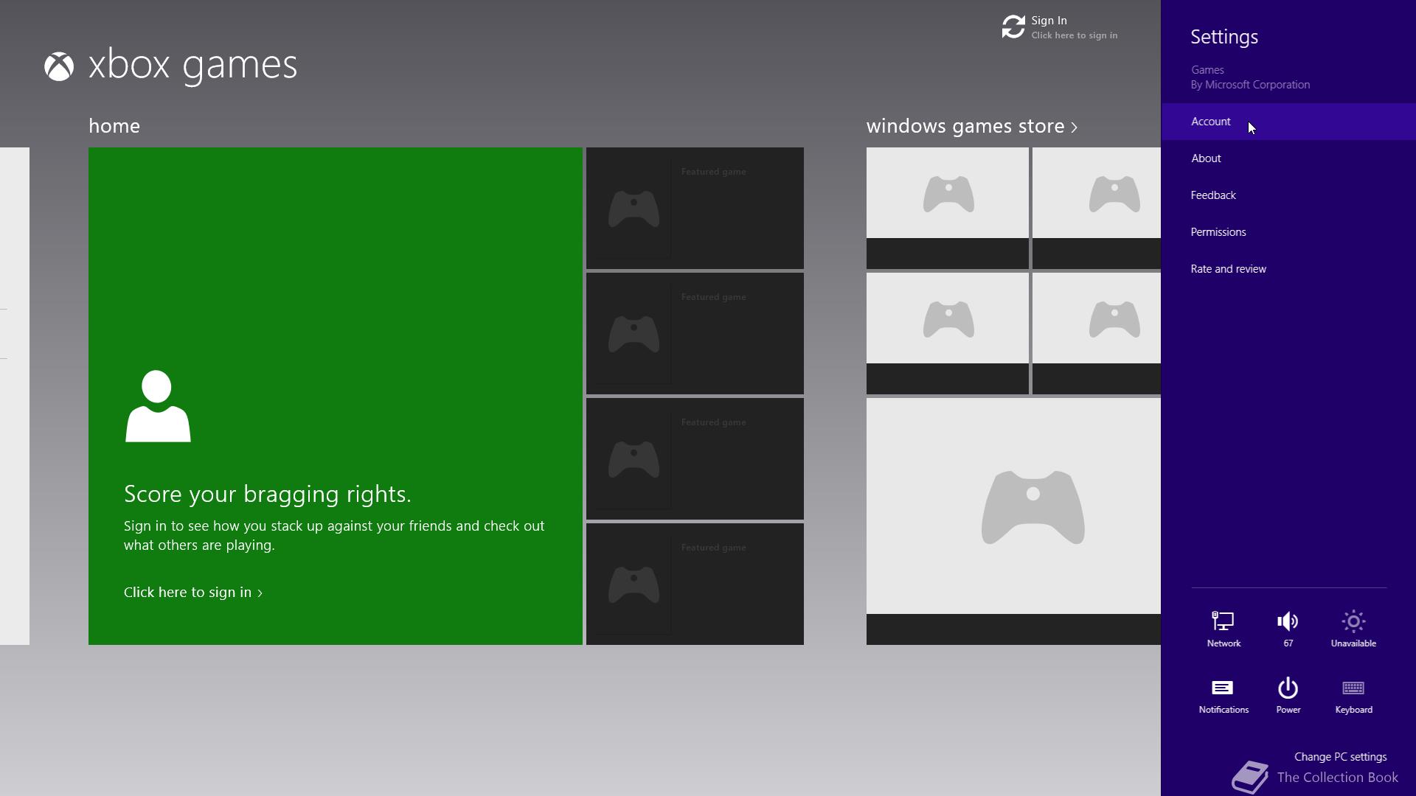1416x796 pixels.
Task: Select Rate and review
Action: point(1228,269)
